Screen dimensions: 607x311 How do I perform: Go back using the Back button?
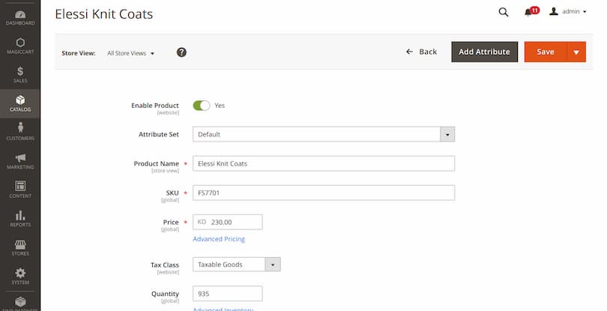[x=421, y=52]
